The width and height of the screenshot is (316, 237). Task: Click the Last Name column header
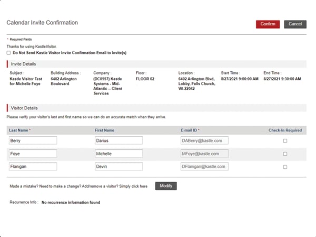pos(20,130)
